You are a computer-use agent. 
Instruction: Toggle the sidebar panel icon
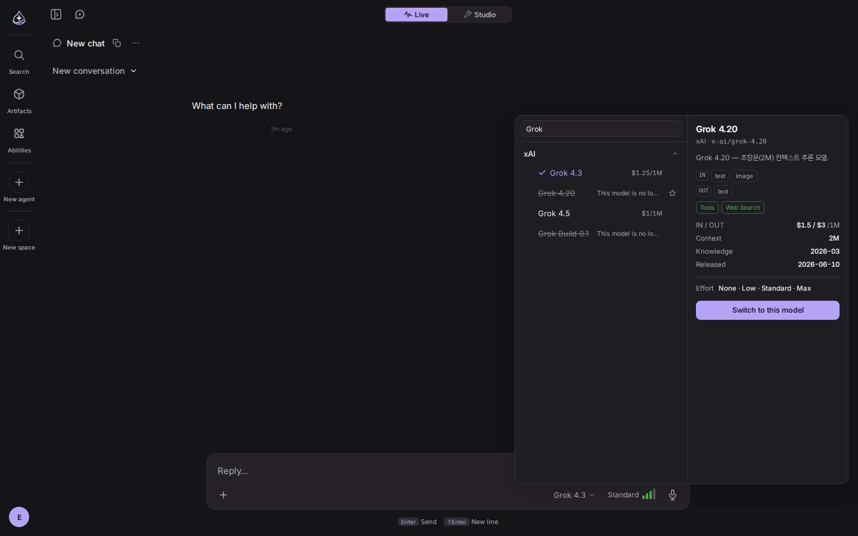pos(56,14)
